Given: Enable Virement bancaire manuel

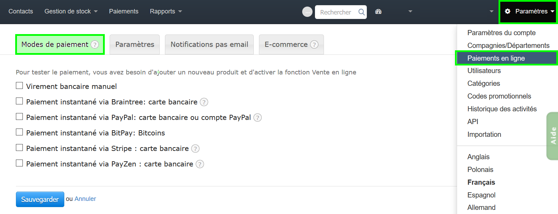Looking at the screenshot, I should coord(19,85).
